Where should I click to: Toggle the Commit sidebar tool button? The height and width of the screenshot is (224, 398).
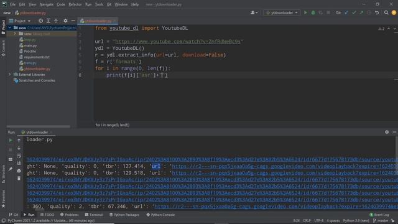(3, 48)
